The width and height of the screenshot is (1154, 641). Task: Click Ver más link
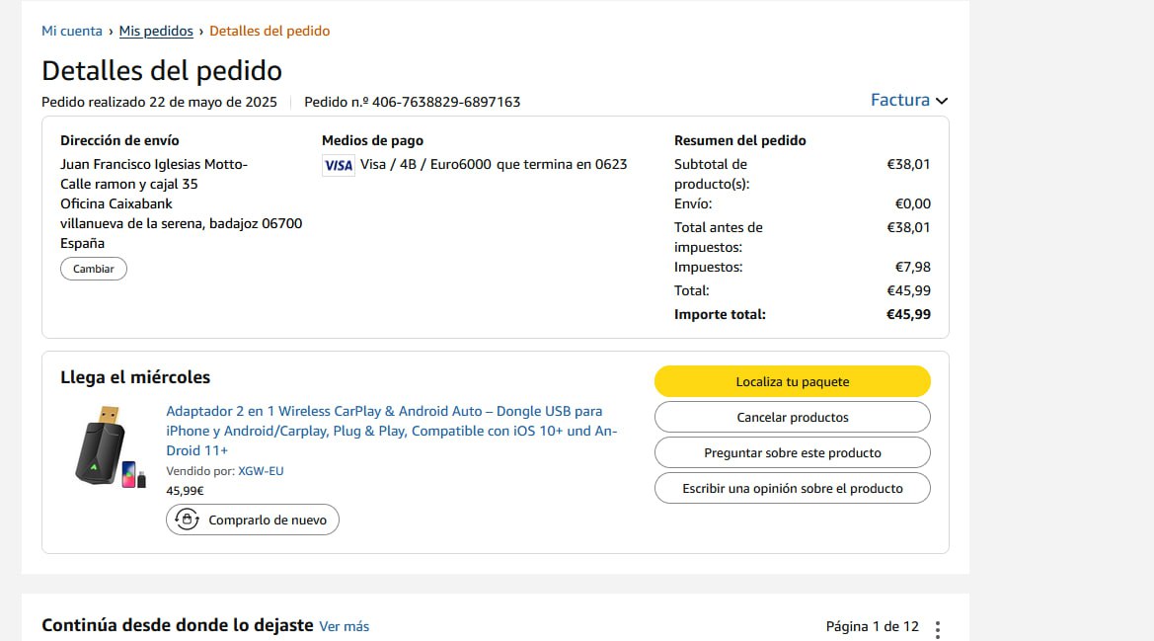[344, 626]
